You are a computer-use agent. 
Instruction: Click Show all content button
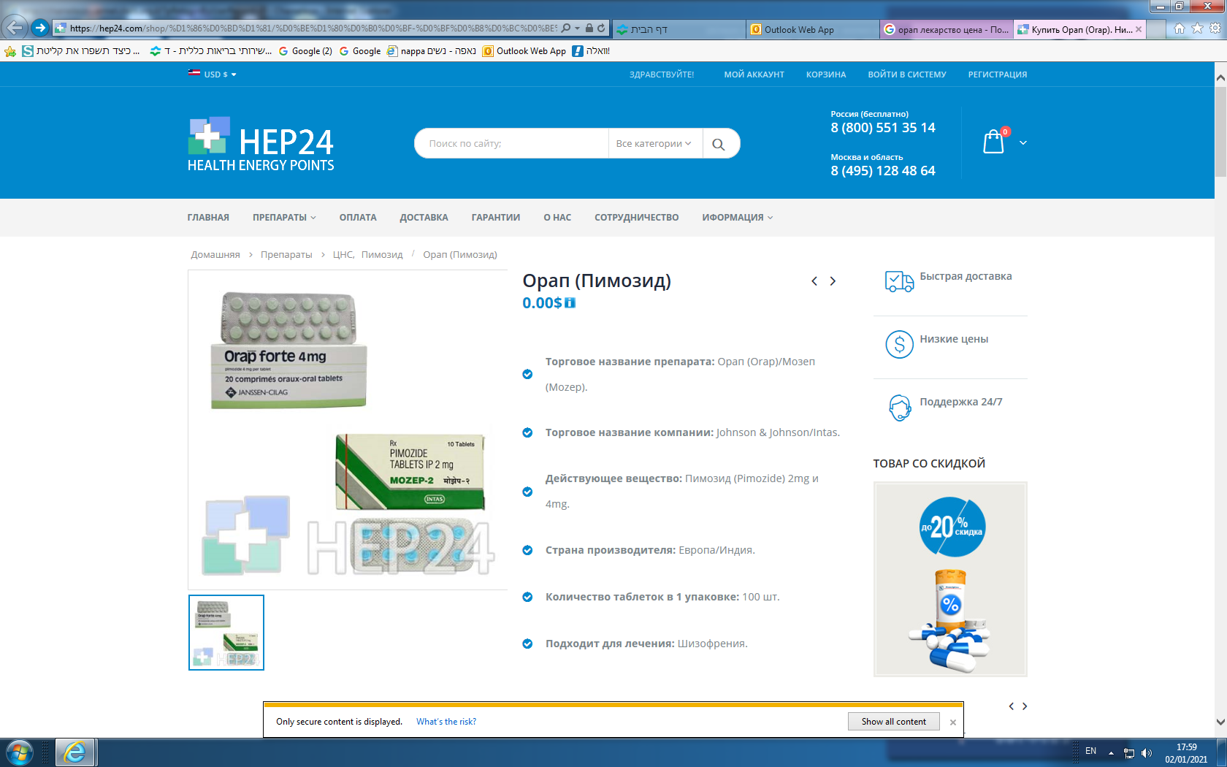894,722
